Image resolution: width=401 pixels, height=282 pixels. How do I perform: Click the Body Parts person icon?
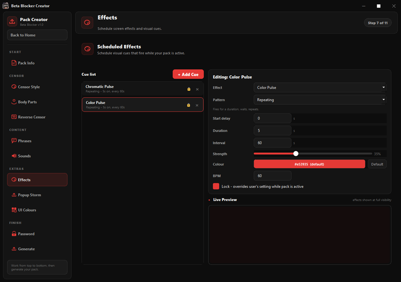[x=14, y=102]
